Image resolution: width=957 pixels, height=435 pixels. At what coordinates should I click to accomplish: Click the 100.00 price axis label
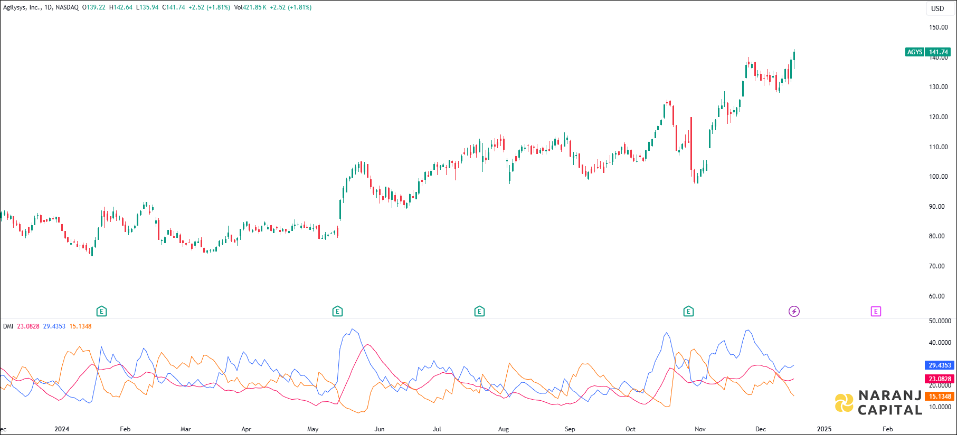click(x=939, y=177)
